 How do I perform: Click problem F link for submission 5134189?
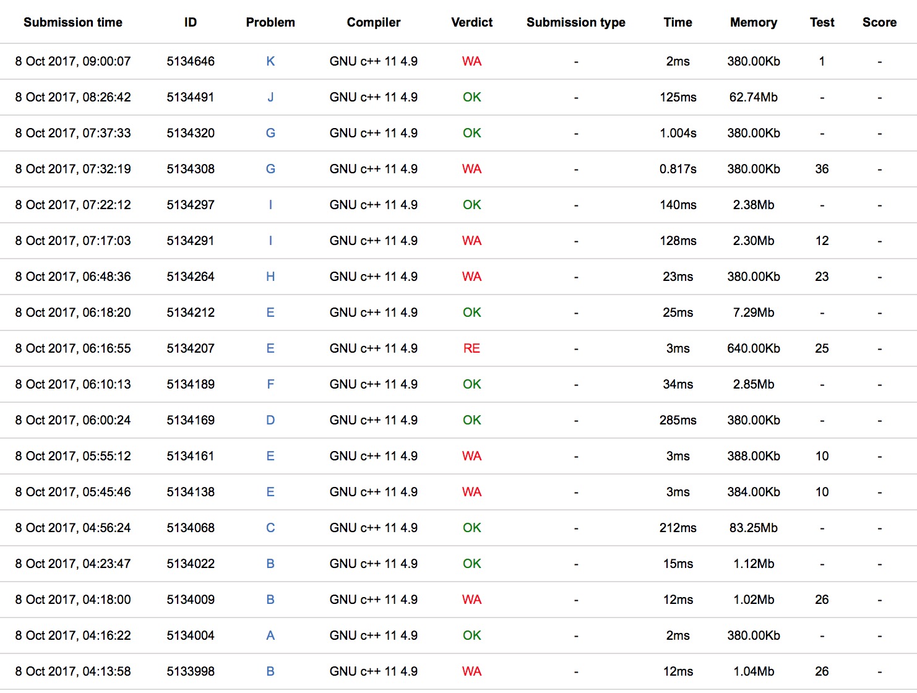point(270,384)
